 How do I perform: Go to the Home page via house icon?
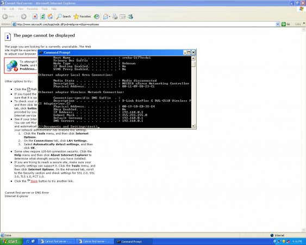51,17
